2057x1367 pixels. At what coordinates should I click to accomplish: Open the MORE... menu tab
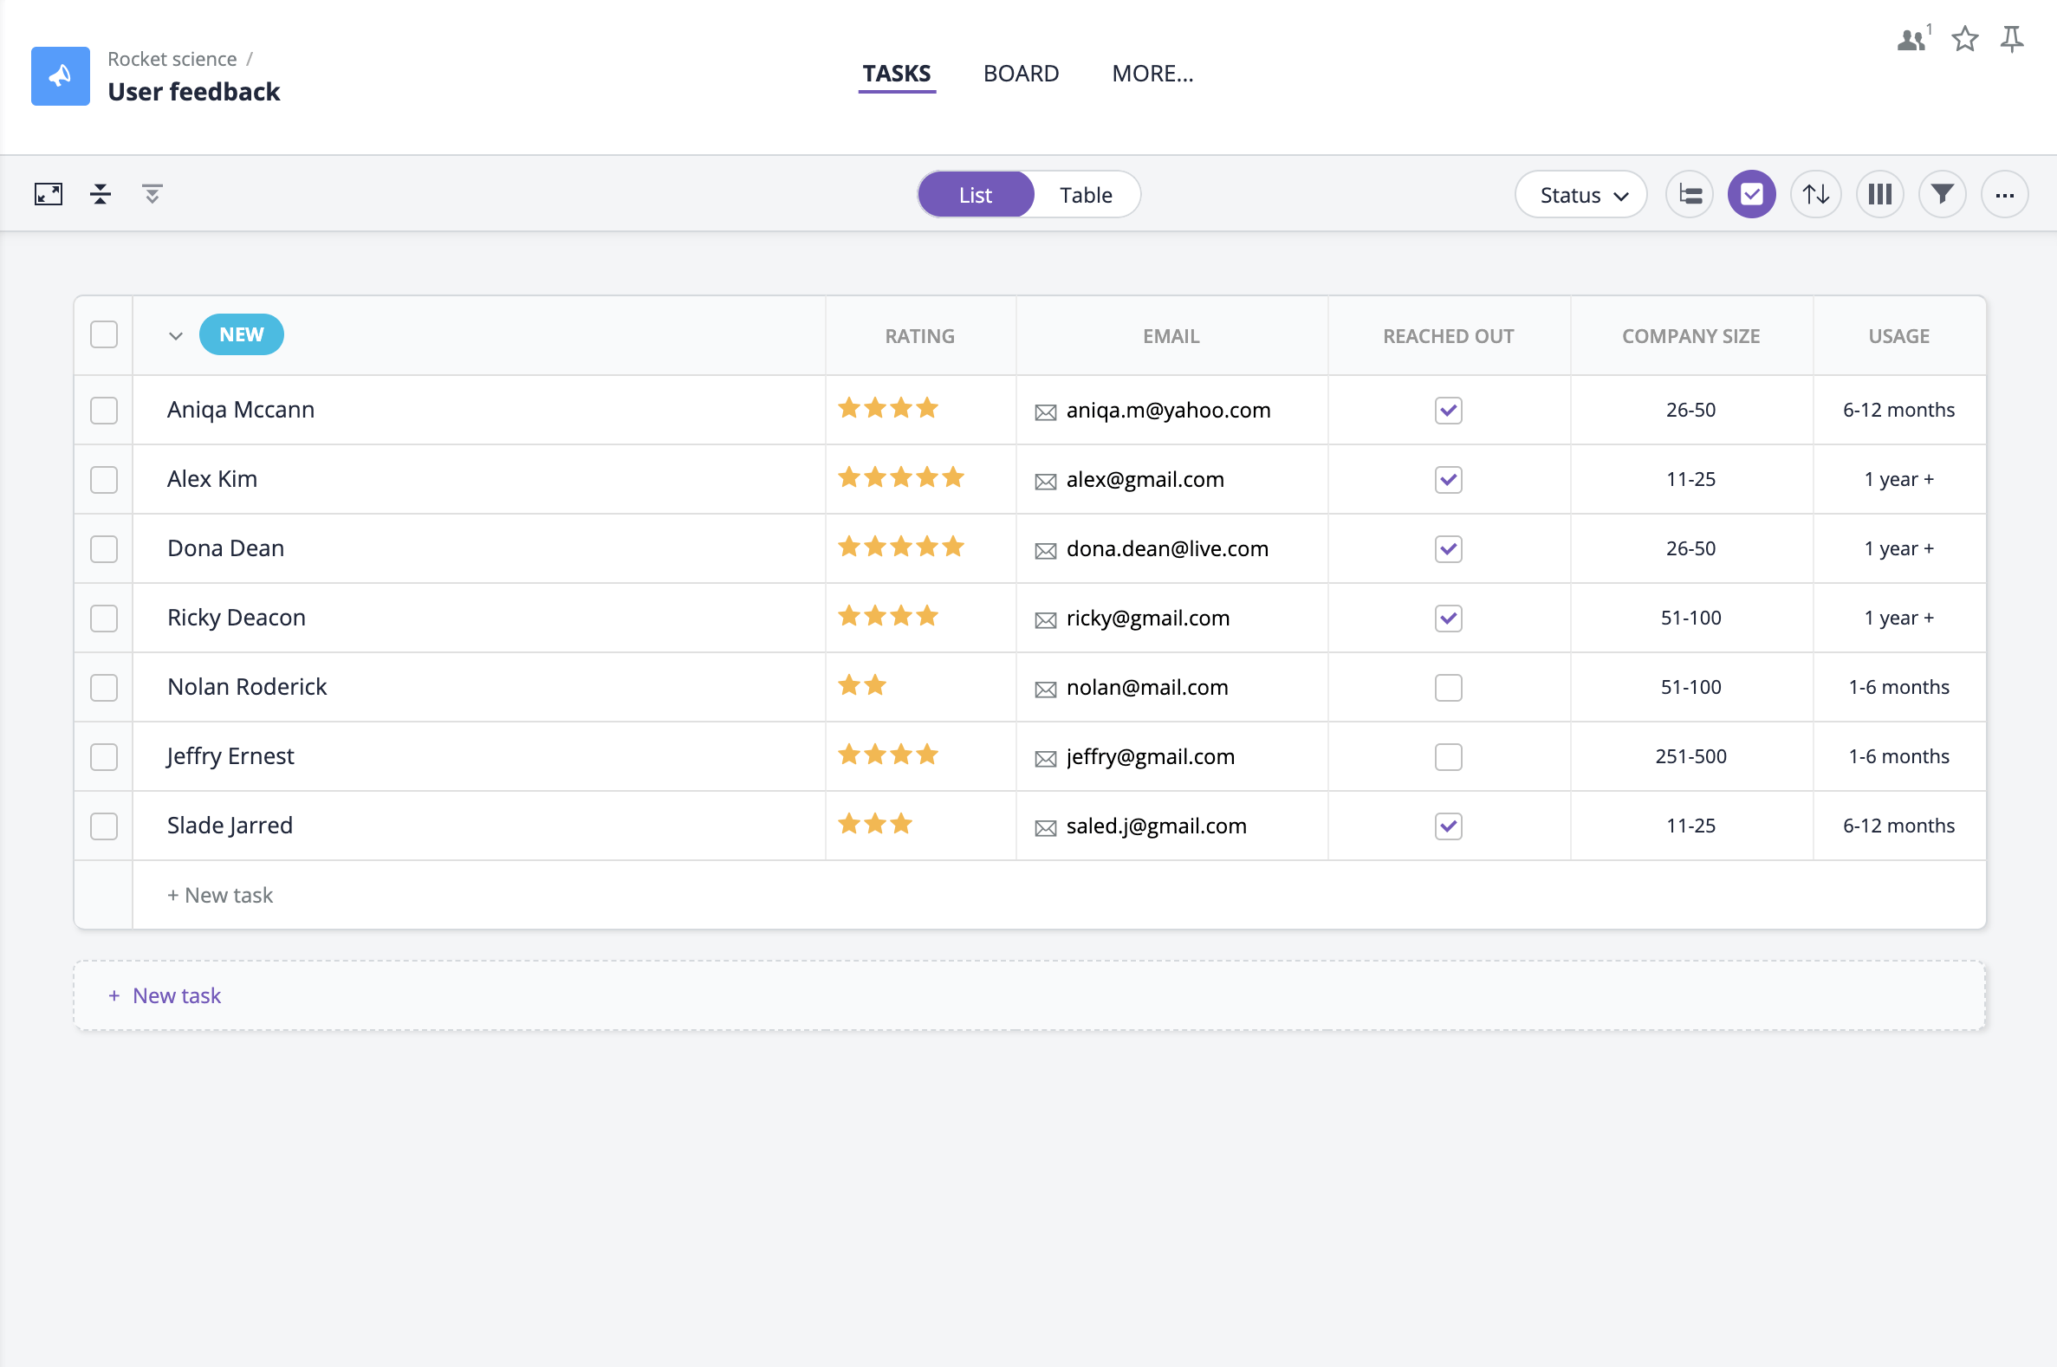1153,74
